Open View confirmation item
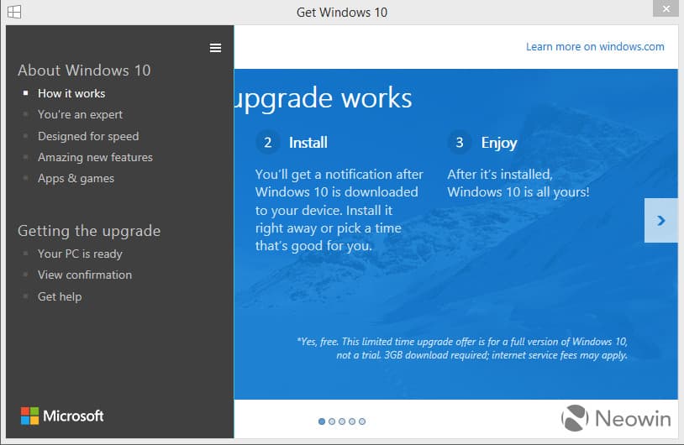Viewport: 684px width, 445px height. point(85,275)
